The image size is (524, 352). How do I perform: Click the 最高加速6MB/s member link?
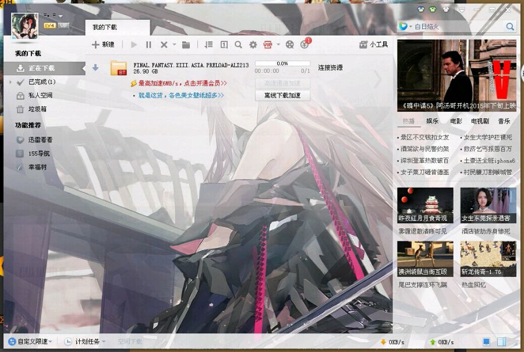[182, 83]
